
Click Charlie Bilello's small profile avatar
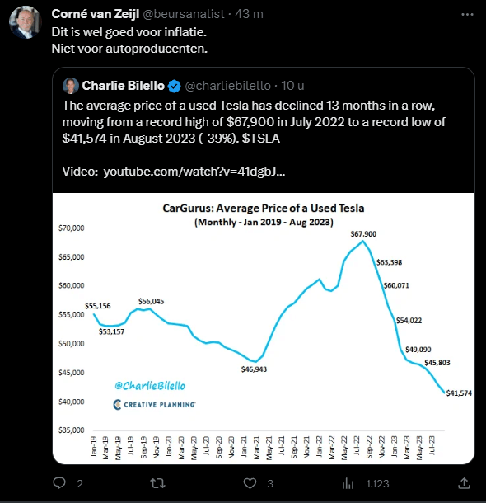(71, 86)
